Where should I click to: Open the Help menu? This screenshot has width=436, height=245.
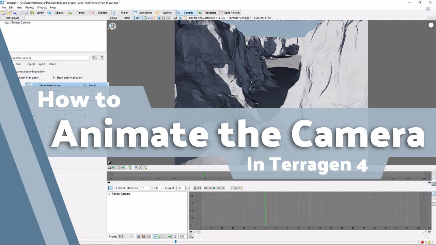pyautogui.click(x=53, y=7)
